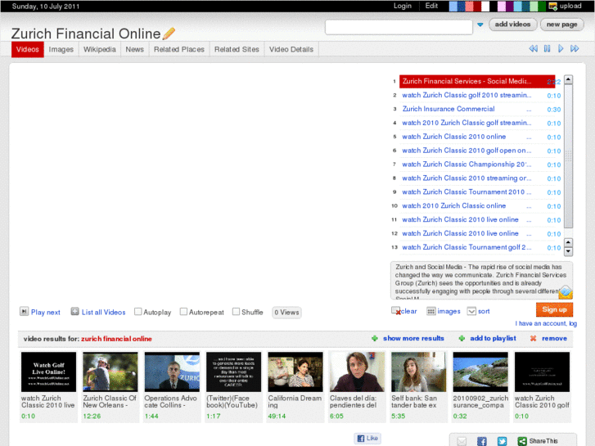
Task: Open the Related Places tab
Action: pyautogui.click(x=179, y=49)
